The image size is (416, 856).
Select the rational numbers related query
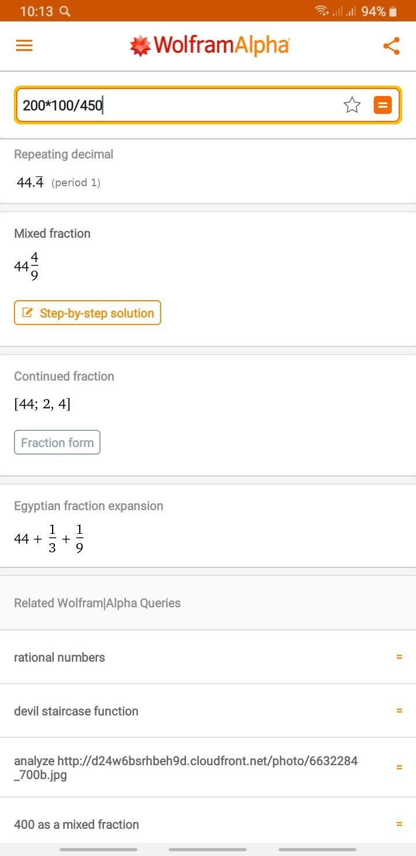(60, 657)
